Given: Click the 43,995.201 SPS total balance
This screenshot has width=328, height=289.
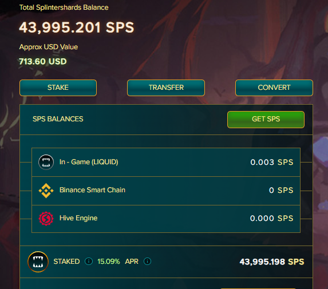Looking at the screenshot, I should click(77, 27).
